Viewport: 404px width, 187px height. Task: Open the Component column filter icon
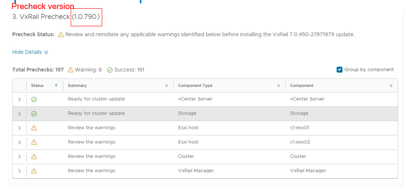[x=391, y=86]
